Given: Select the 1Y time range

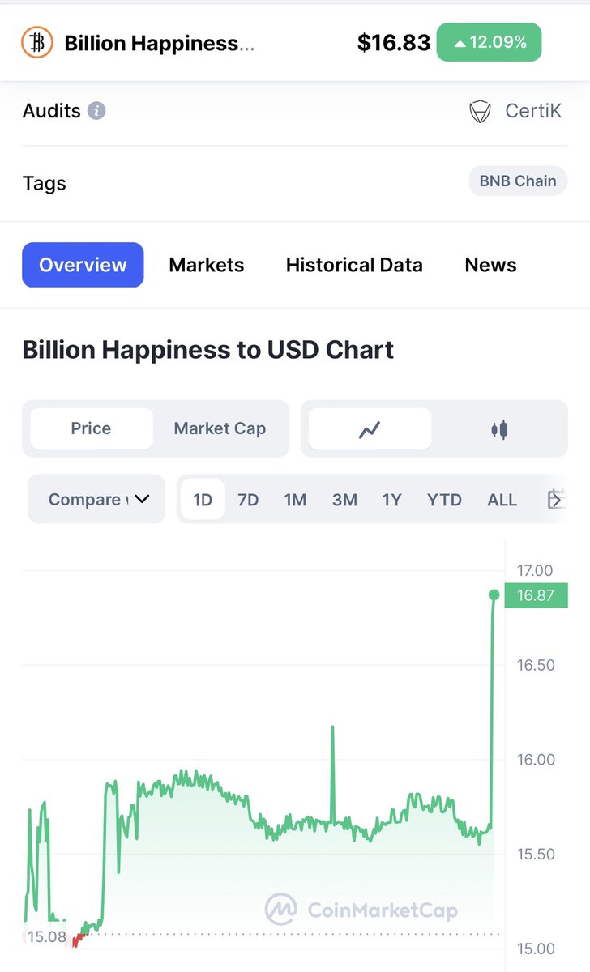Looking at the screenshot, I should pyautogui.click(x=392, y=500).
